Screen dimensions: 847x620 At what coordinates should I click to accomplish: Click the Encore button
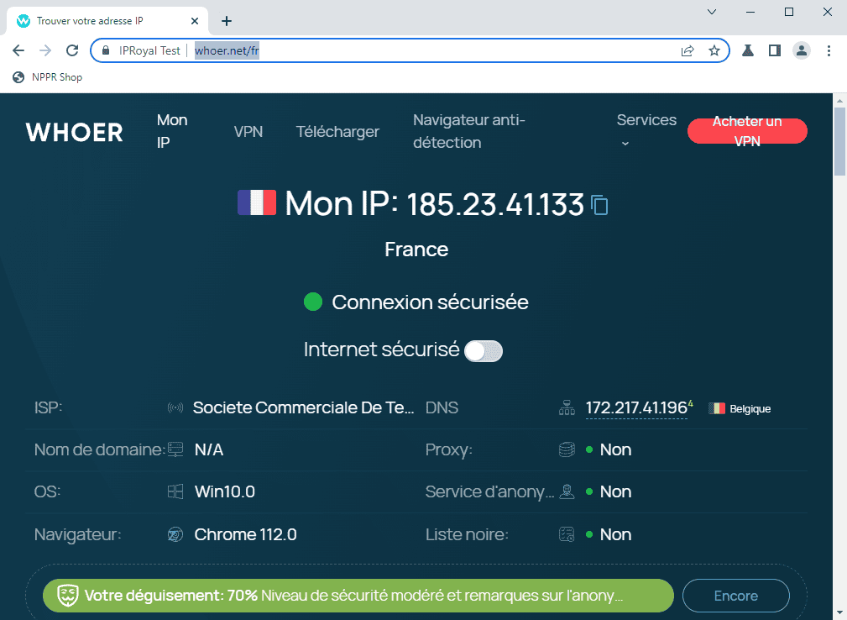point(735,596)
